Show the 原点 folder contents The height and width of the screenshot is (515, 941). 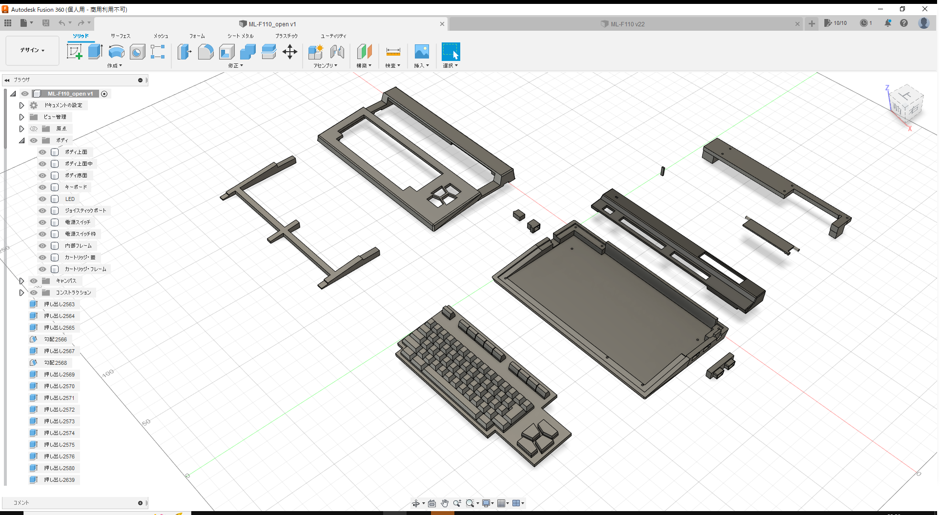(21, 128)
